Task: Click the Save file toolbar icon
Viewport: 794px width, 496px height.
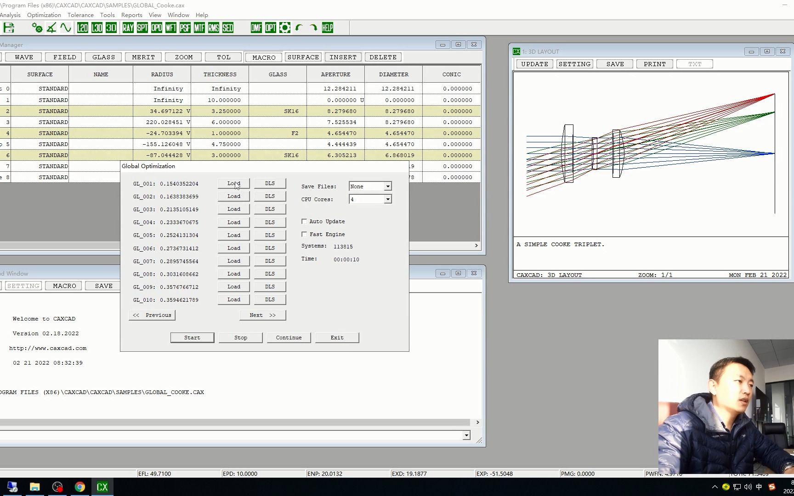Action: 8,28
